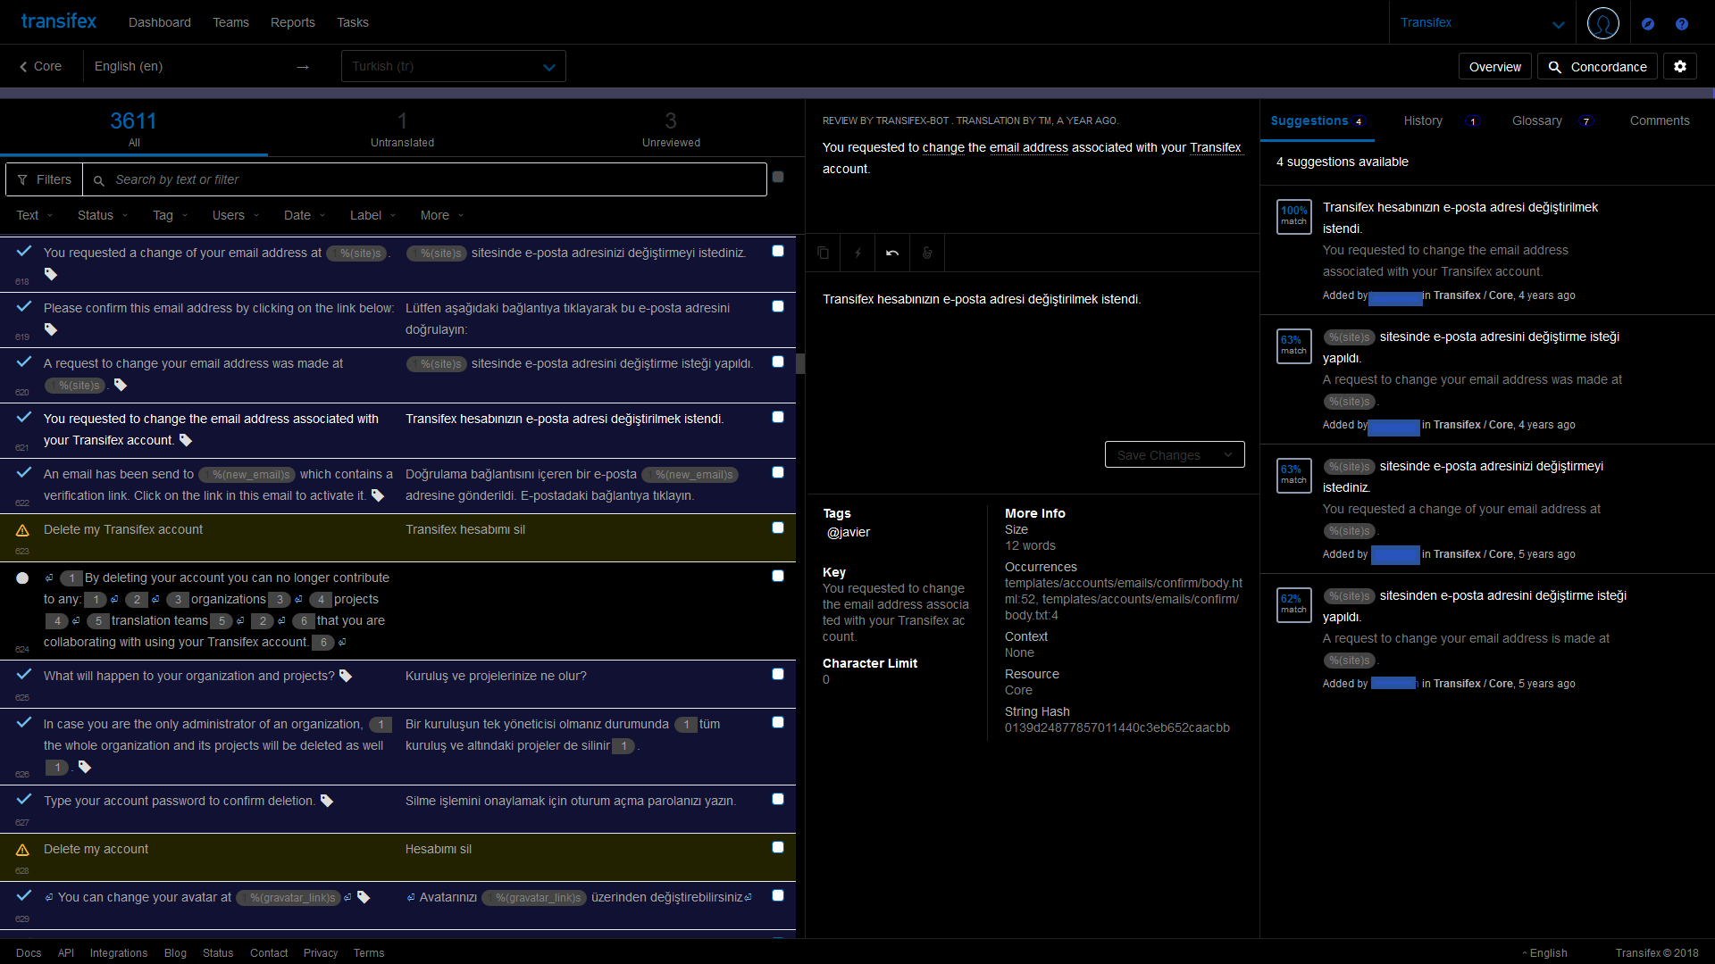Toggle the select-all strings checkbox
This screenshot has height=964, width=1715.
[x=778, y=178]
